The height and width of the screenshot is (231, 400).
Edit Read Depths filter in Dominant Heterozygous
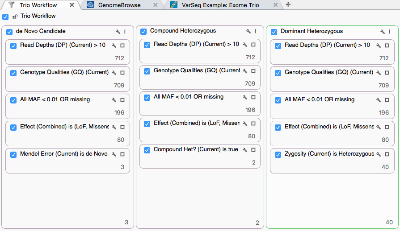pyautogui.click(x=379, y=45)
